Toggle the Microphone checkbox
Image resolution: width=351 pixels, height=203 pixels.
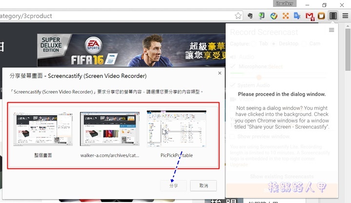tap(233, 66)
